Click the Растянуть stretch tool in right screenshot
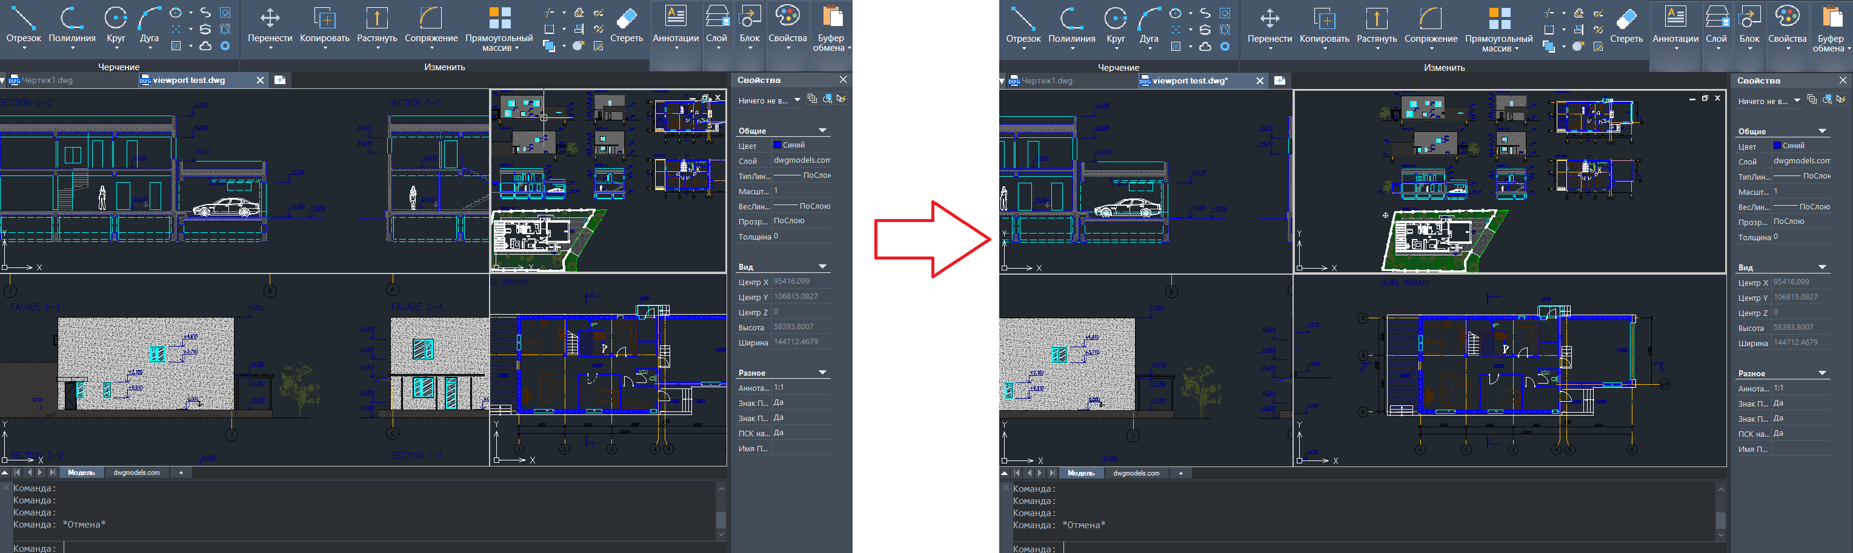The width and height of the screenshot is (1853, 553). click(x=1376, y=26)
